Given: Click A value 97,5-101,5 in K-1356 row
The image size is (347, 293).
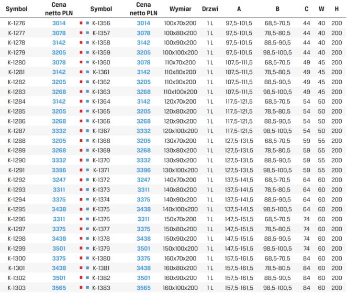Looking at the screenshot, I should pos(239,23).
